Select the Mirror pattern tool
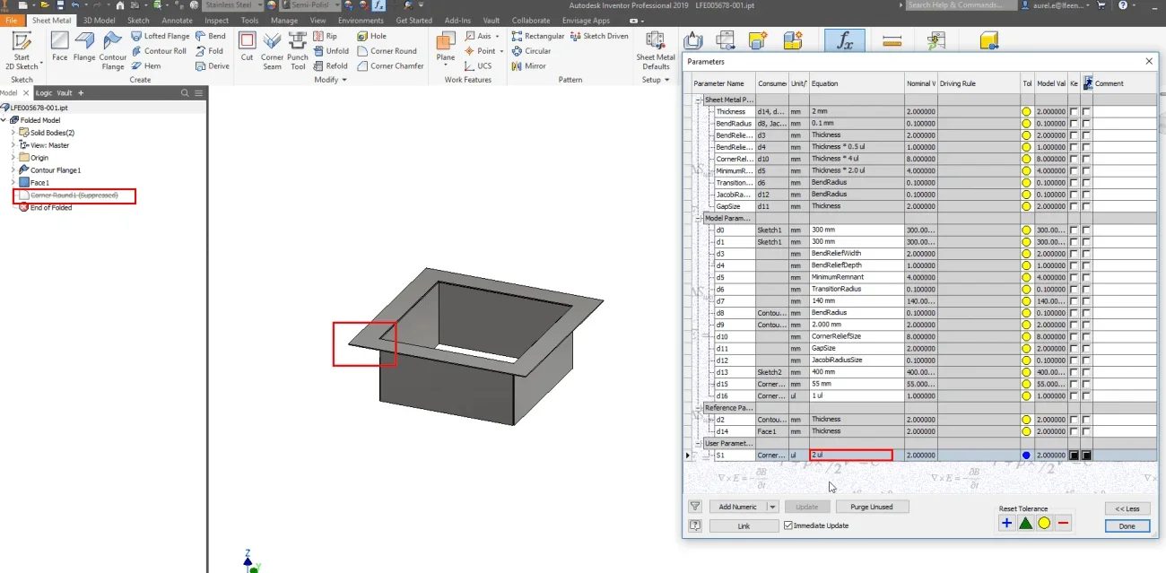 [x=529, y=65]
